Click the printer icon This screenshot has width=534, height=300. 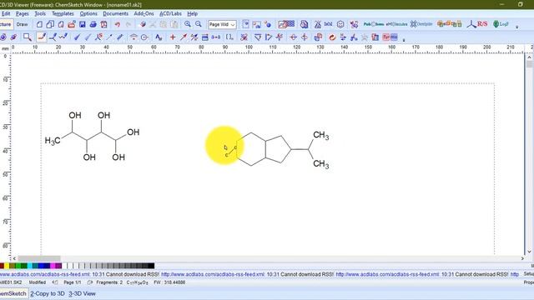click(93, 24)
